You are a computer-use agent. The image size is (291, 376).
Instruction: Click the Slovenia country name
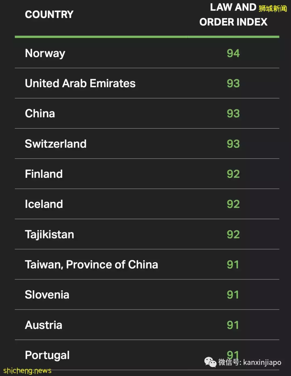pos(47,295)
